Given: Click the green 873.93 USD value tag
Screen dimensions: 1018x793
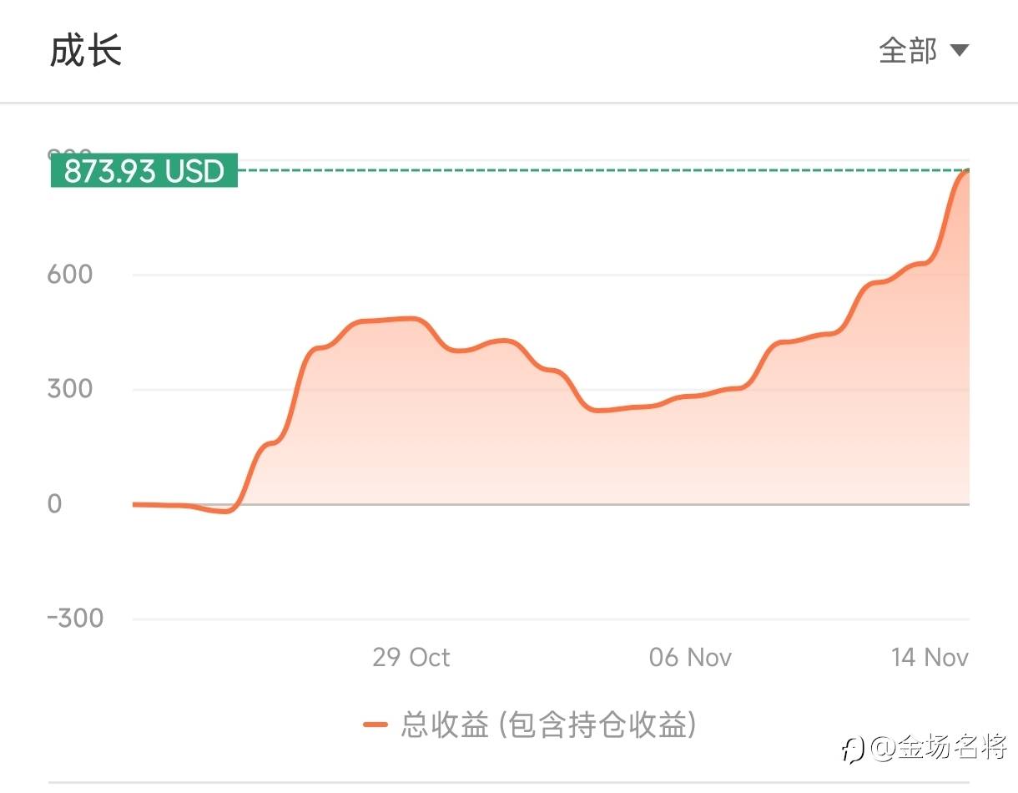Looking at the screenshot, I should tap(144, 171).
